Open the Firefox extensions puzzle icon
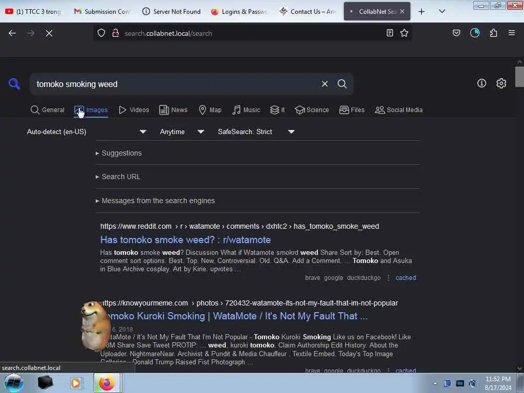The image size is (524, 393). point(494,33)
